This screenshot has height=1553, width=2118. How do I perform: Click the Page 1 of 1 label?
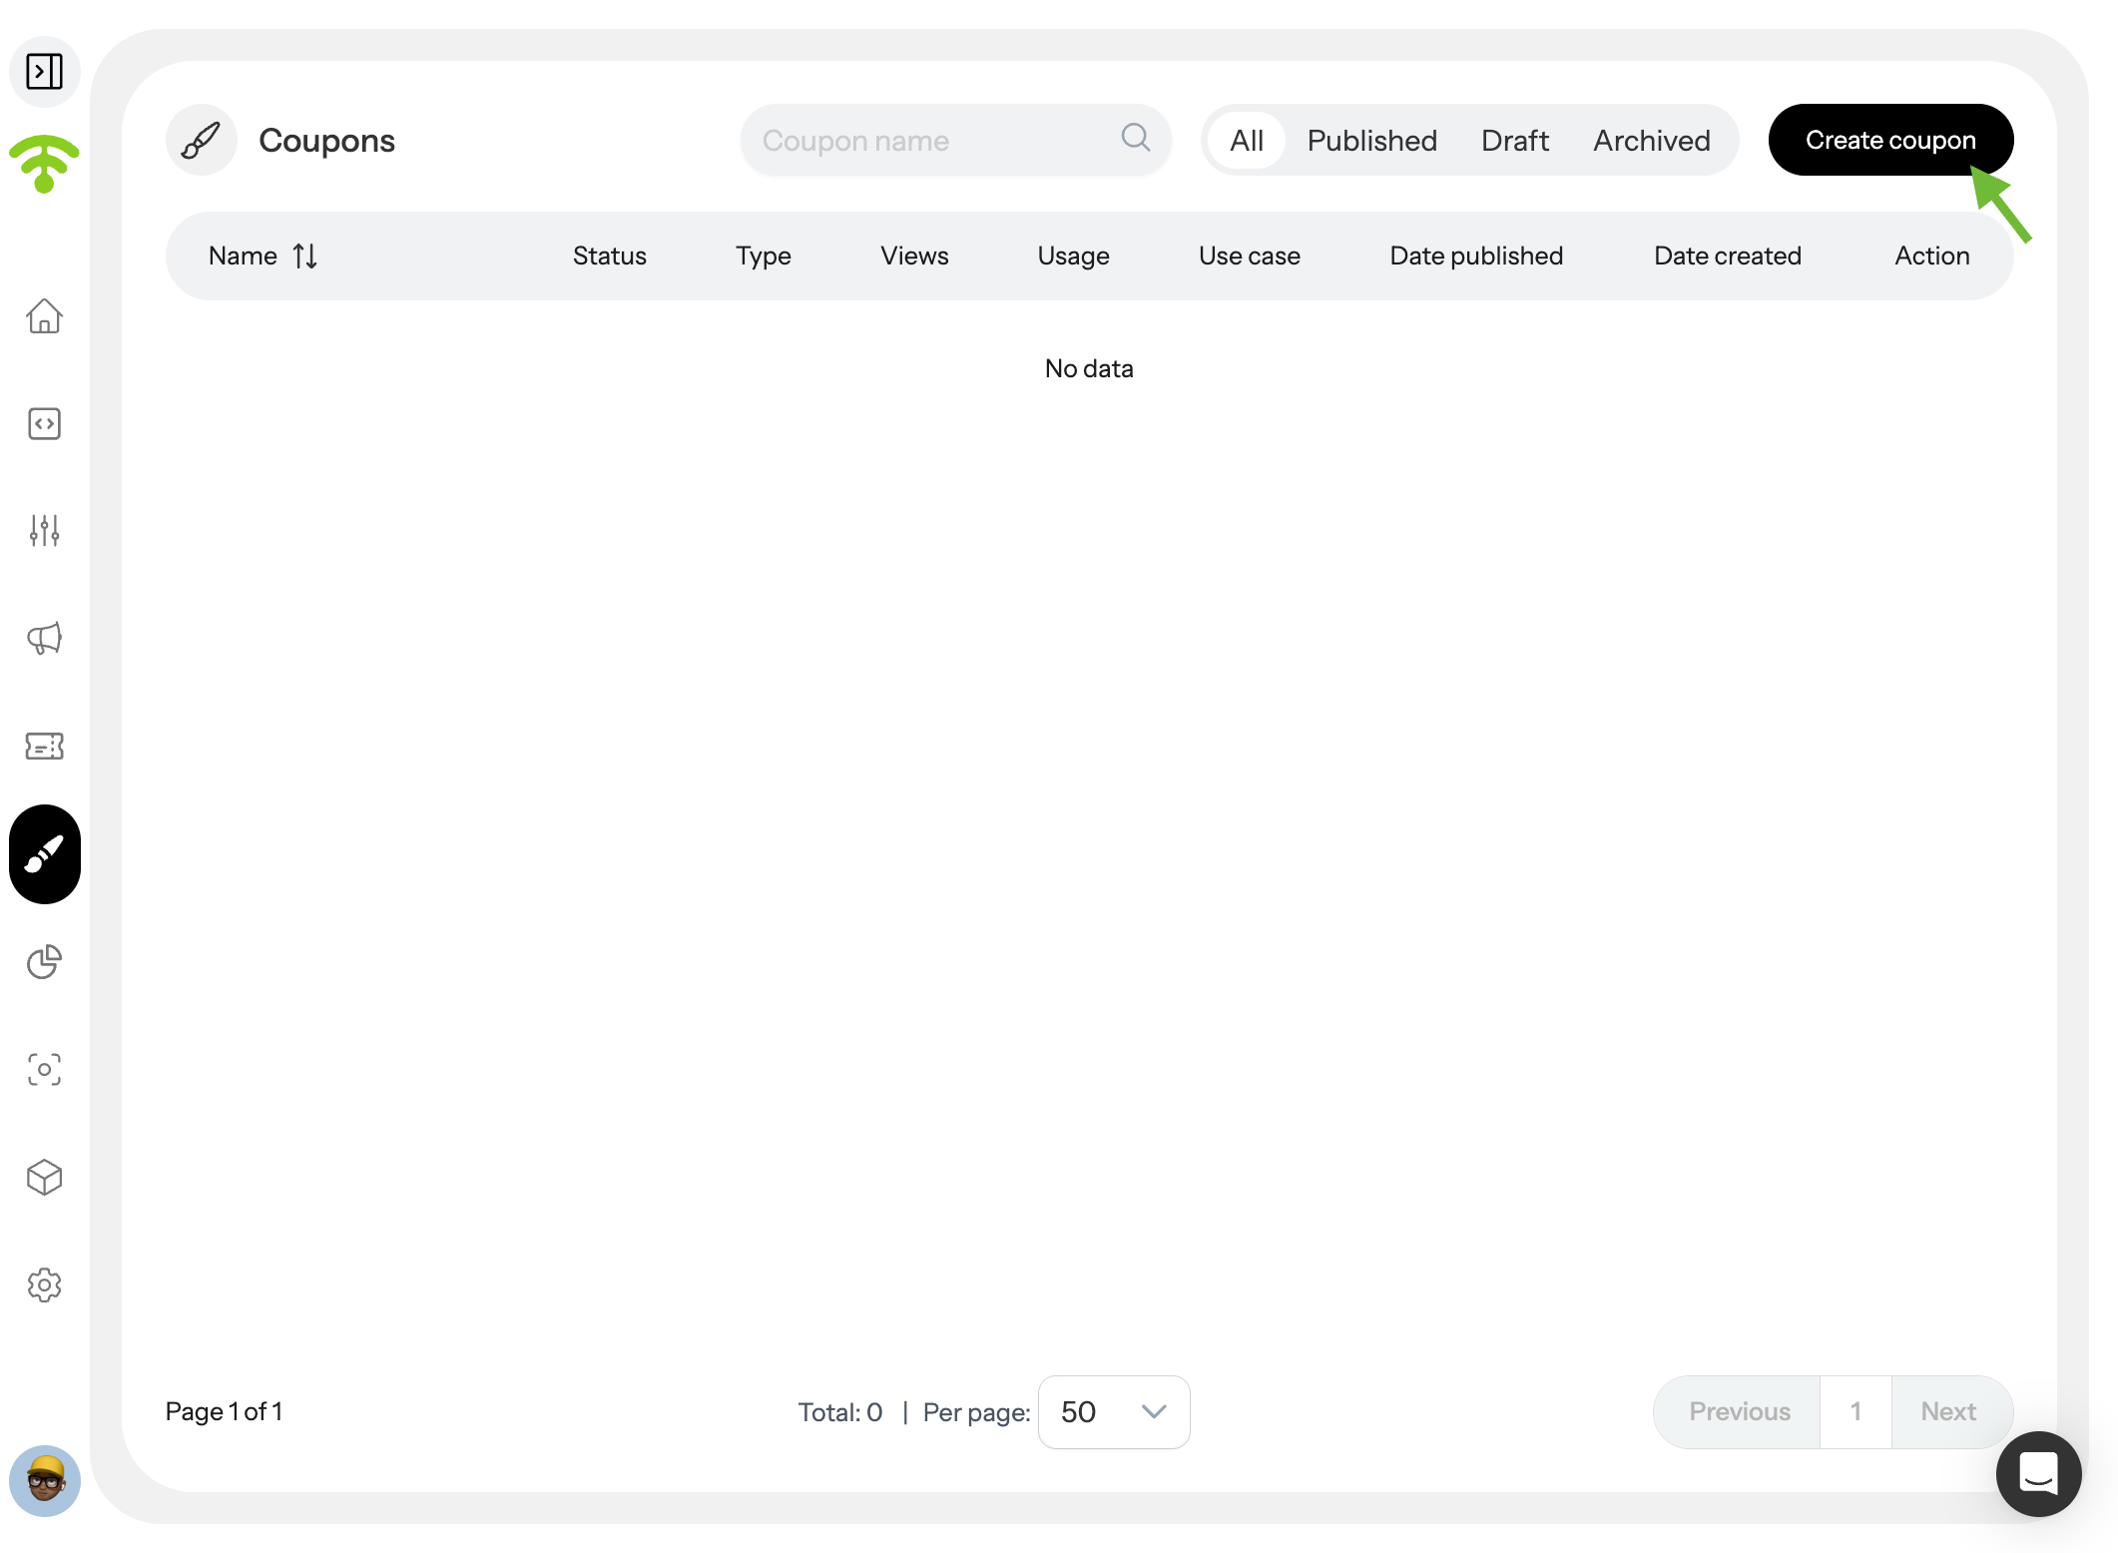225,1412
